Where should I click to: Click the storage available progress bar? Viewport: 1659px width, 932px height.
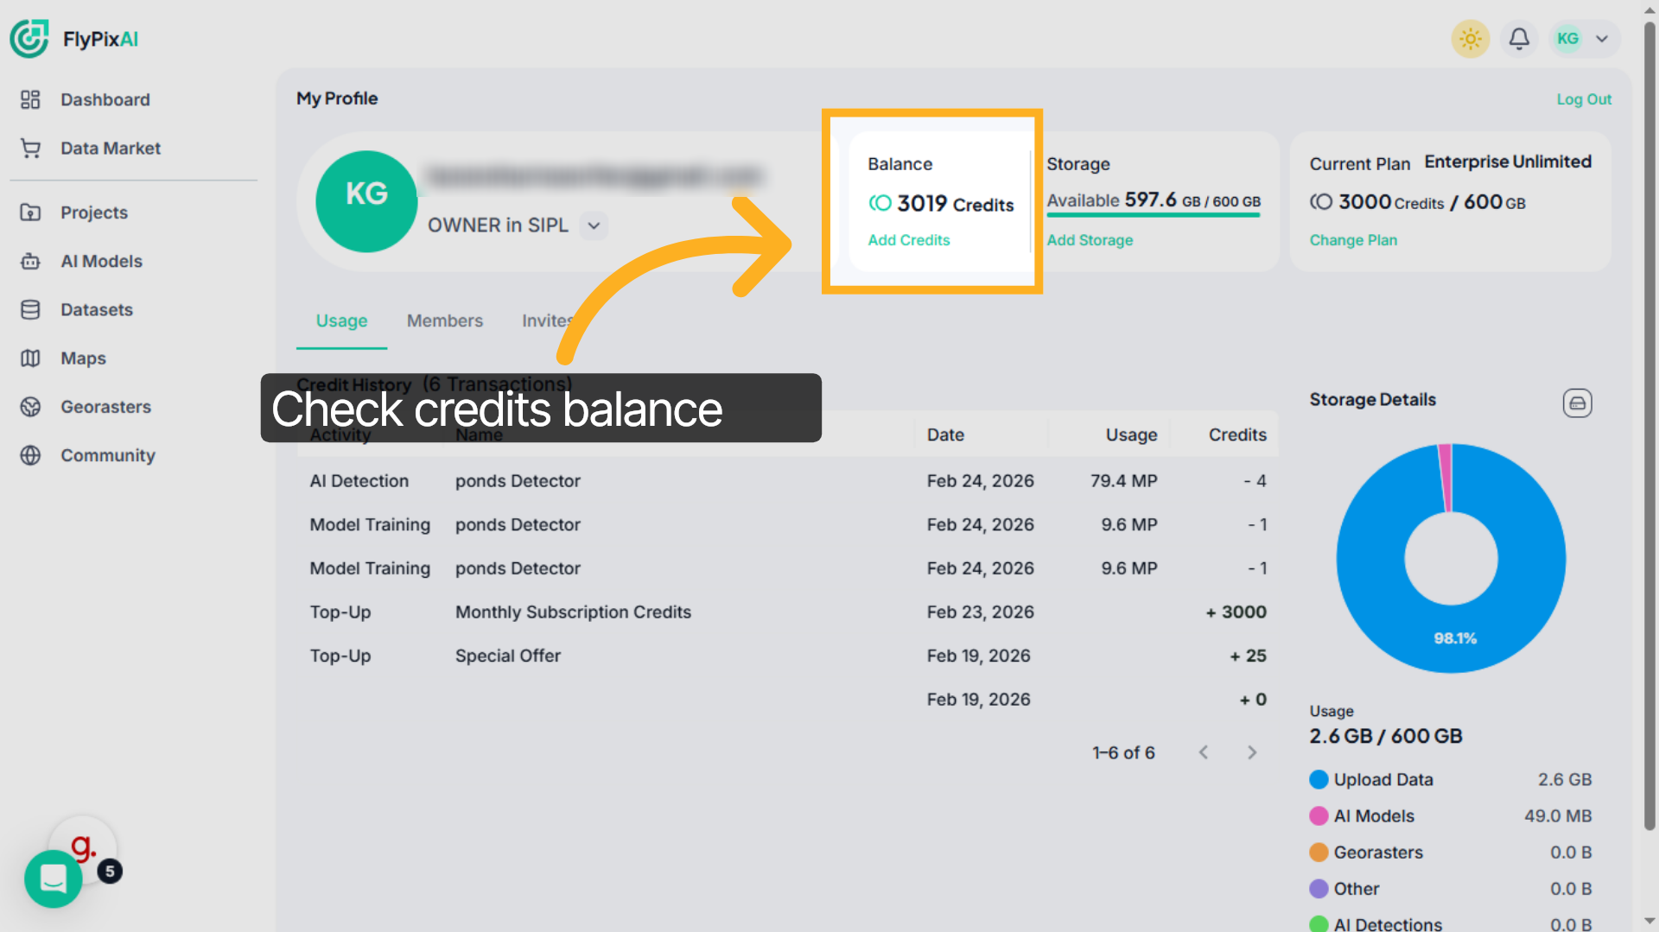pyautogui.click(x=1154, y=215)
